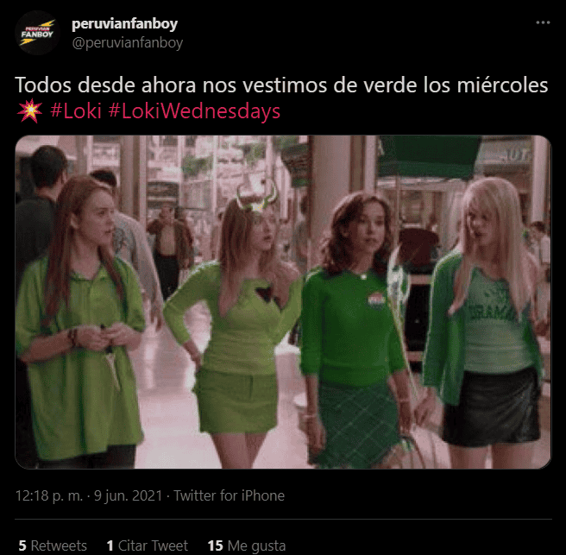Open the #Loki hashtag

pos(76,110)
